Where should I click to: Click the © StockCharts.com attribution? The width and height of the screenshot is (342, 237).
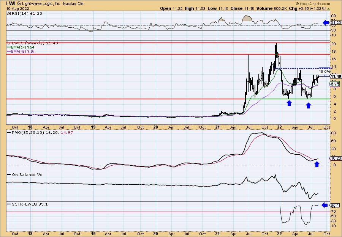point(313,3)
